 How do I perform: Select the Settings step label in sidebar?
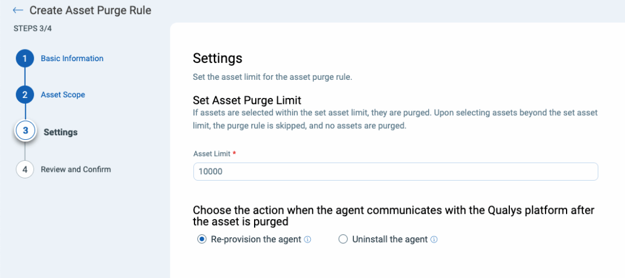click(x=61, y=132)
